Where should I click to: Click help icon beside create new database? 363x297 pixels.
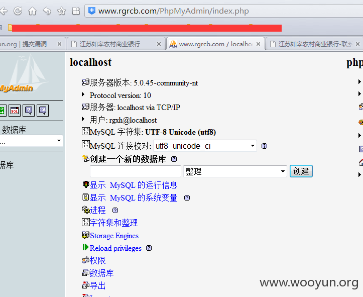click(x=174, y=159)
